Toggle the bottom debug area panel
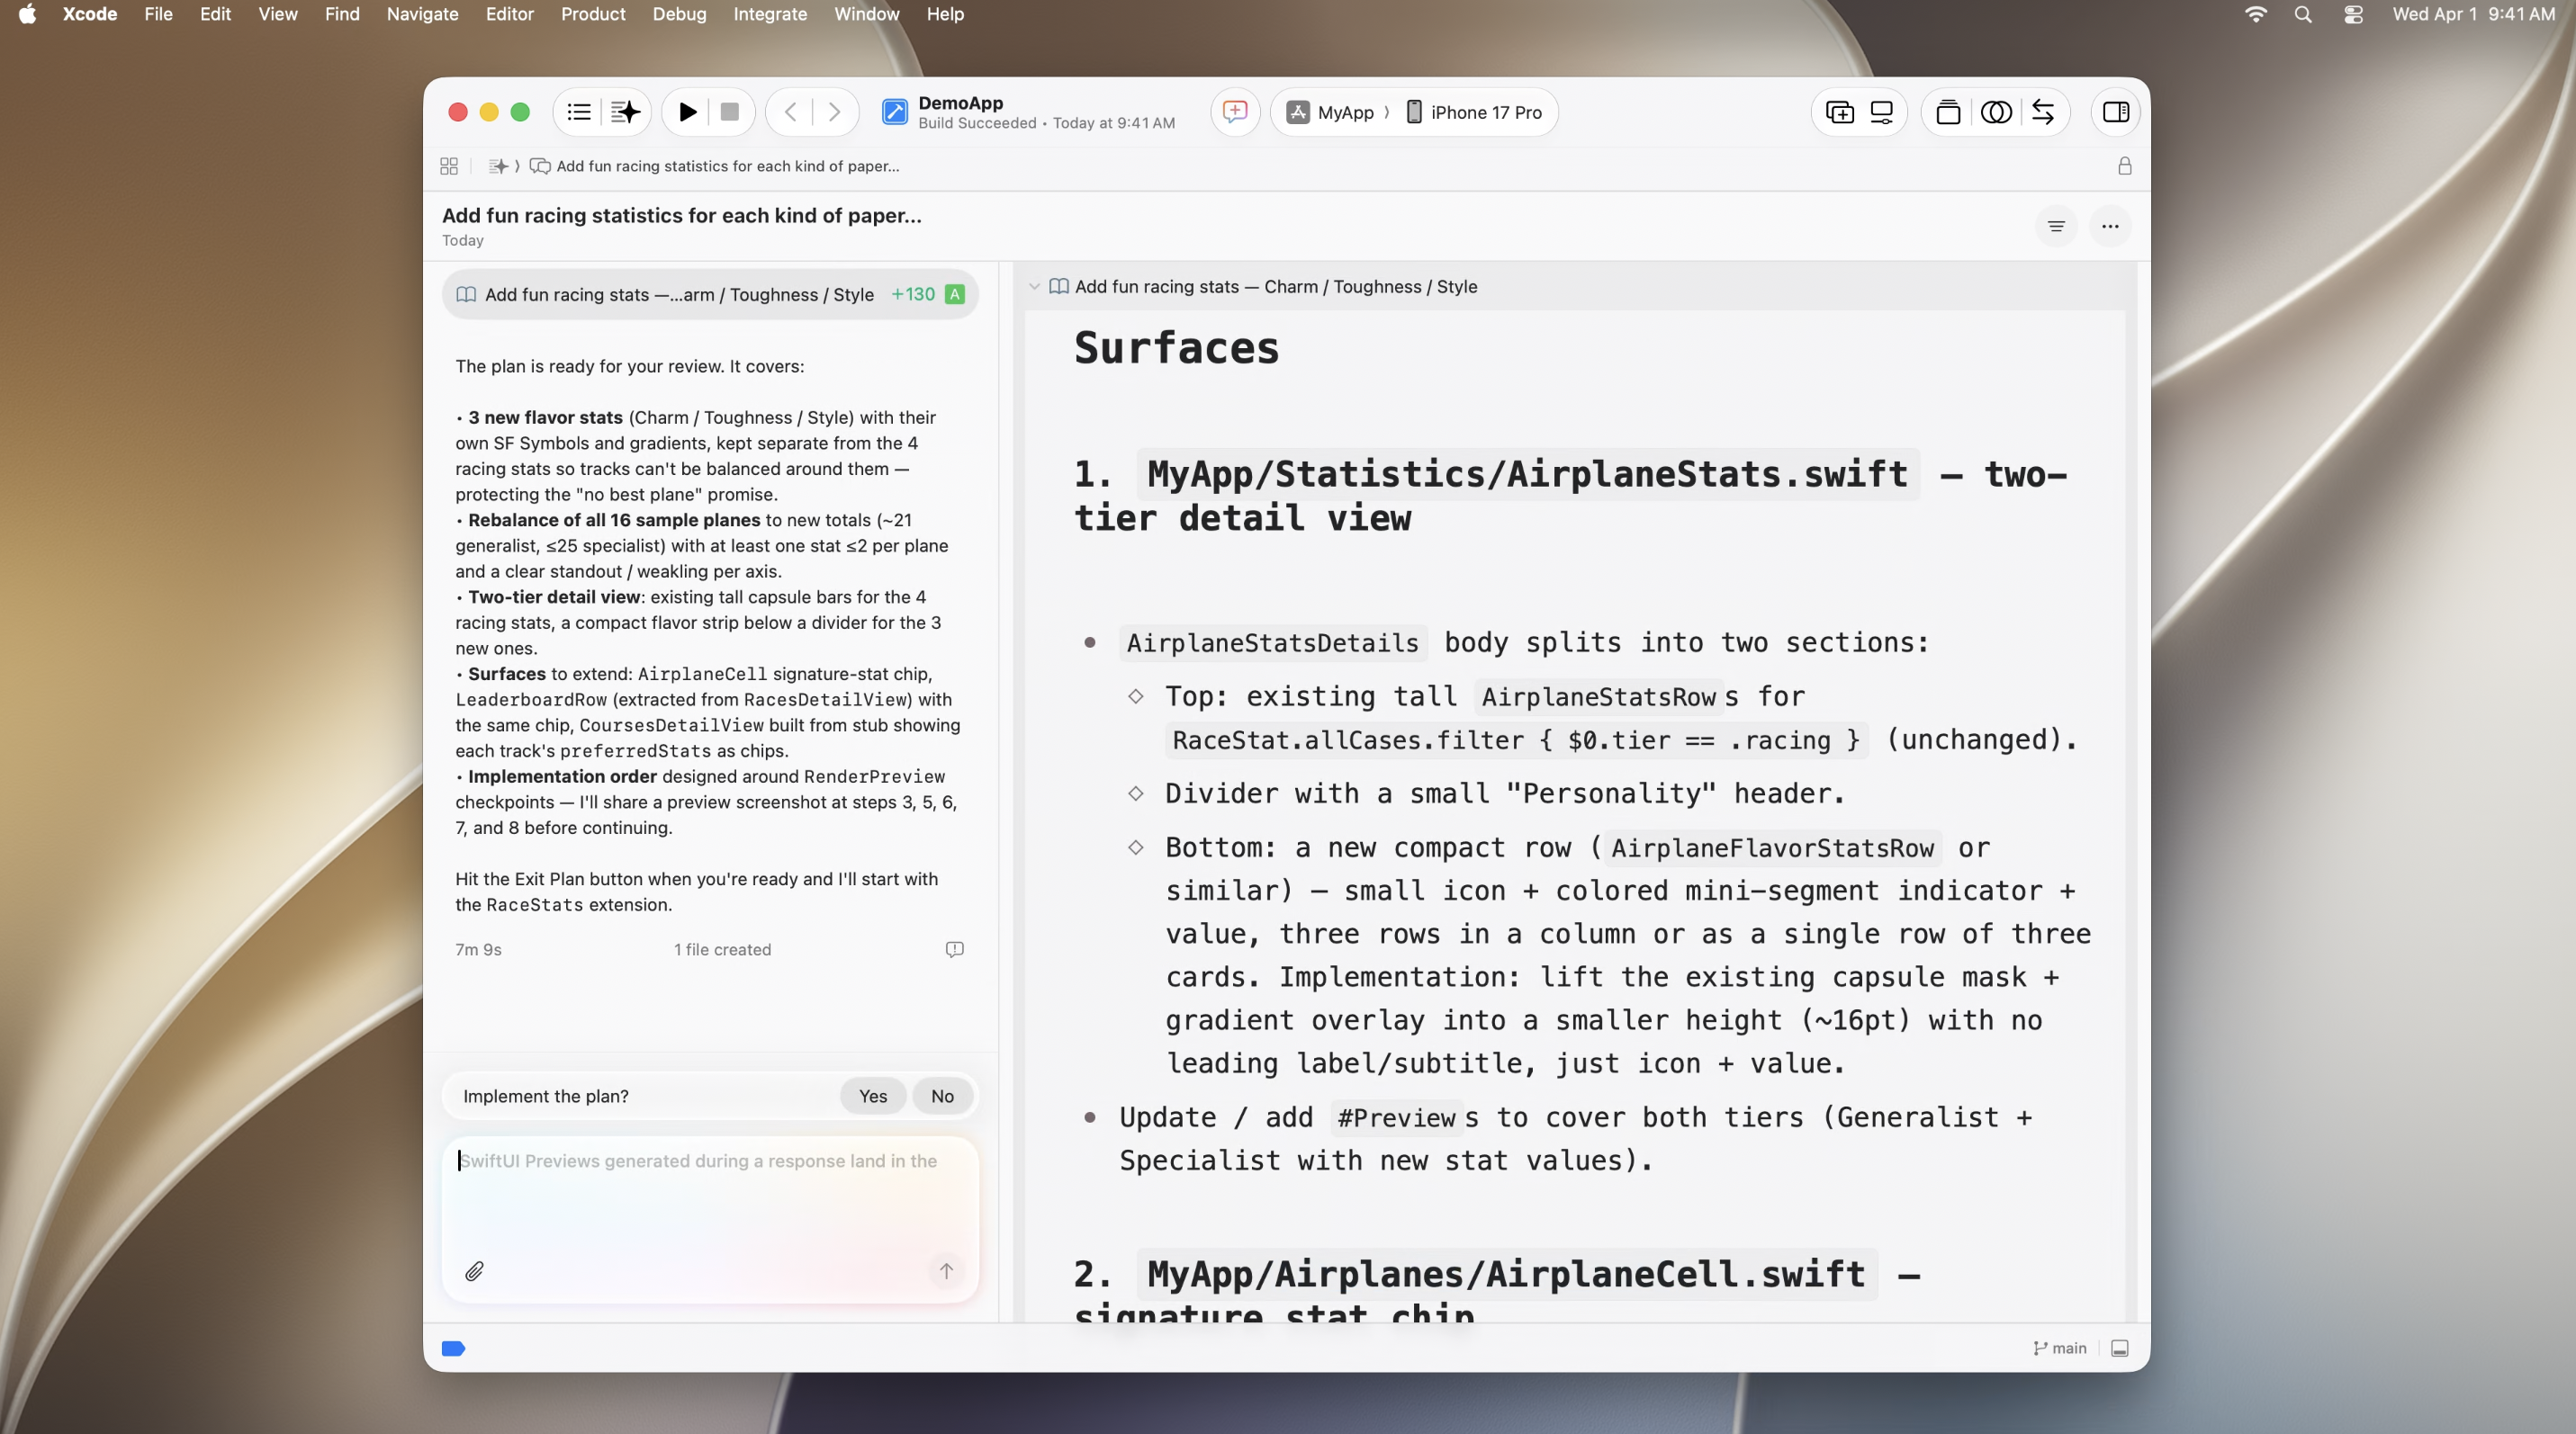The image size is (2576, 1434). (x=2119, y=1349)
